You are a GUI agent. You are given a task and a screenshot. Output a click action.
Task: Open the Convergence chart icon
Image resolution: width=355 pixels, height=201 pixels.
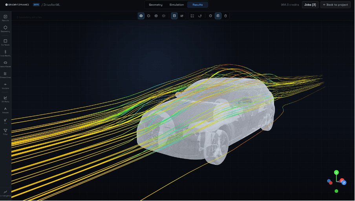5,193
